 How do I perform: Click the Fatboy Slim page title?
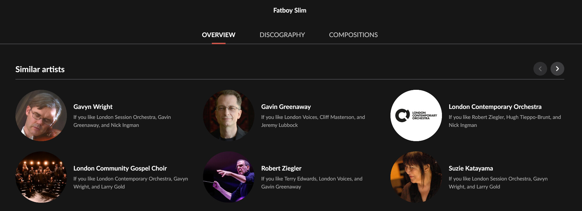pos(290,10)
